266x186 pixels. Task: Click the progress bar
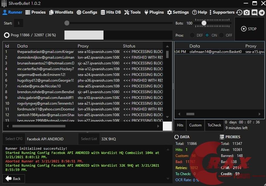[118, 35]
